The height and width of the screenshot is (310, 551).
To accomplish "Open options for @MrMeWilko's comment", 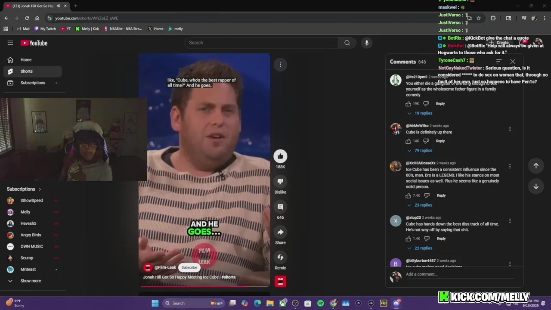I will 510,129.
